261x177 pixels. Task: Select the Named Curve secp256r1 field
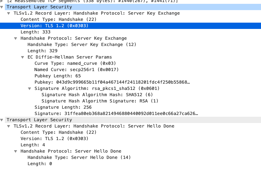76,70
